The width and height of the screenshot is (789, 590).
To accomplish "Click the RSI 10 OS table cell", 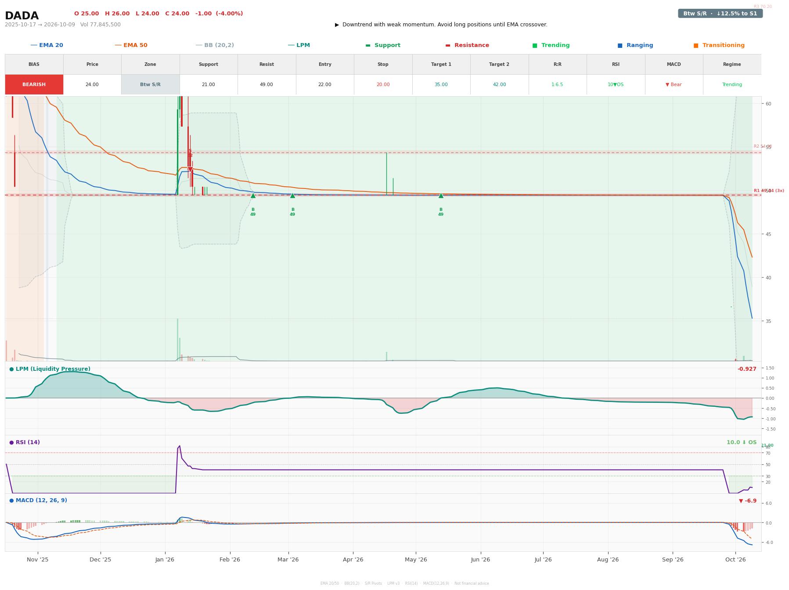I will pos(616,84).
